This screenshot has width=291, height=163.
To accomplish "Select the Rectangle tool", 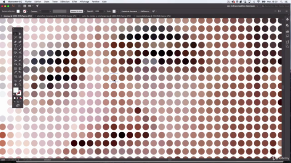I will pyautogui.click(x=15, y=49).
